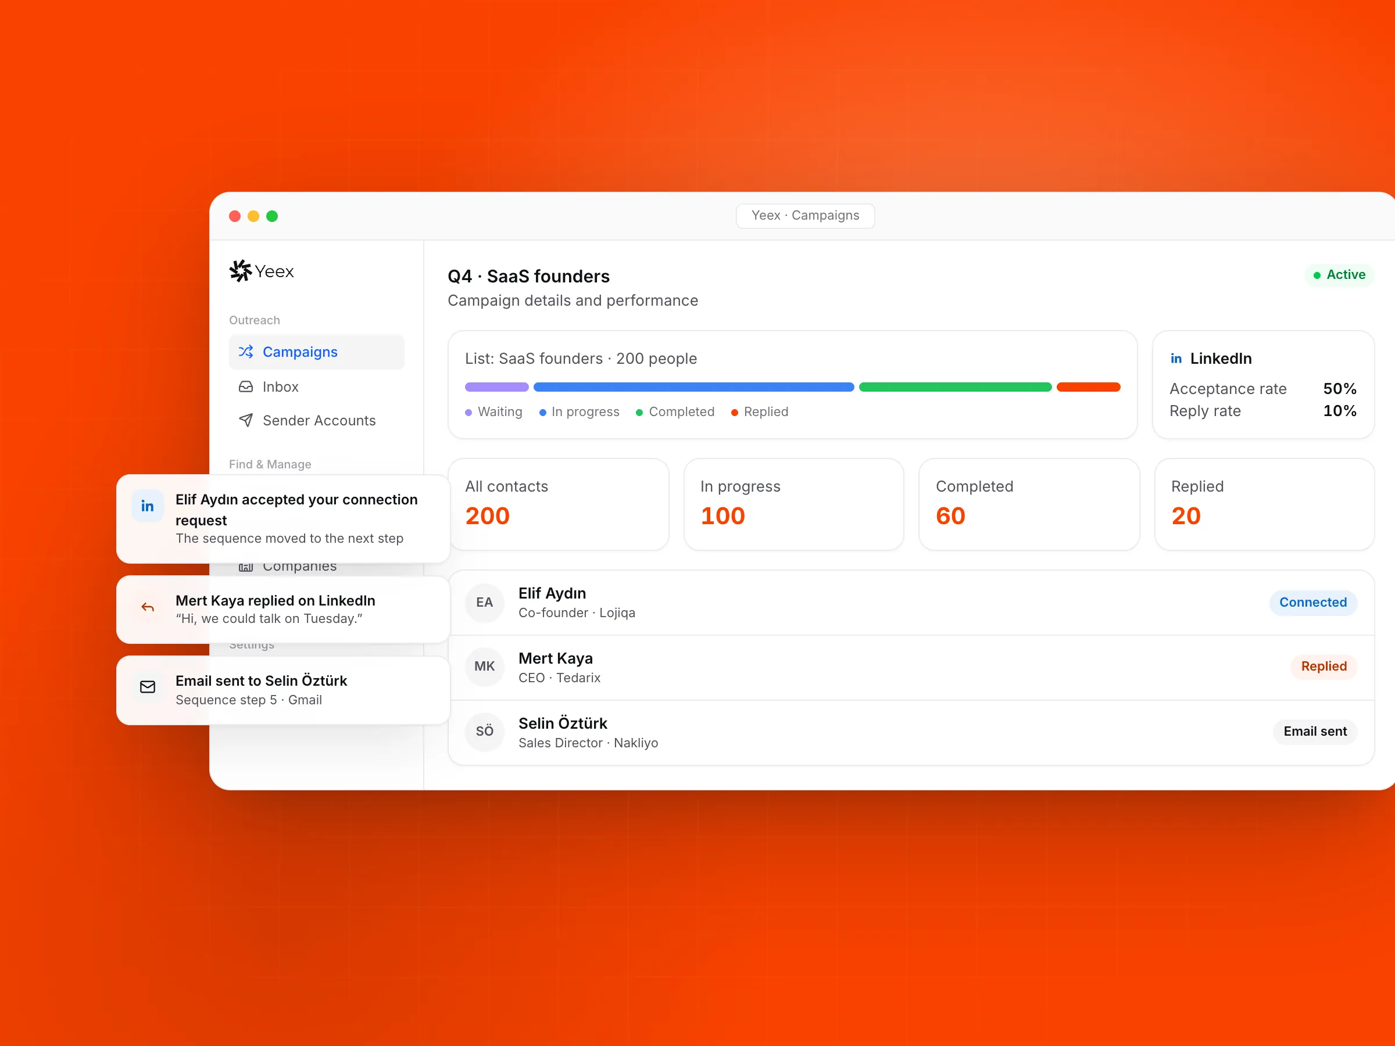Click the Connected badge for Elif Aydın

[1313, 603]
